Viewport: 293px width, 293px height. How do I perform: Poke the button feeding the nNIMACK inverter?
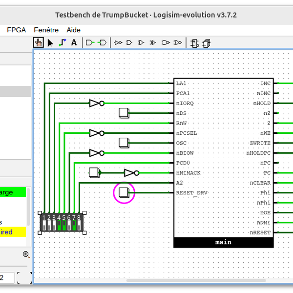click(94, 173)
